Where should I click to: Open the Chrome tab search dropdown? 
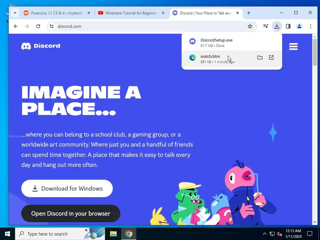pos(15,13)
